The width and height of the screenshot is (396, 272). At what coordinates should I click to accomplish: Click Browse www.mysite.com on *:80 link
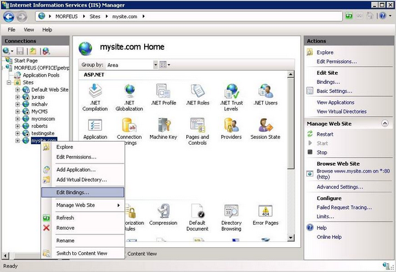(x=353, y=174)
